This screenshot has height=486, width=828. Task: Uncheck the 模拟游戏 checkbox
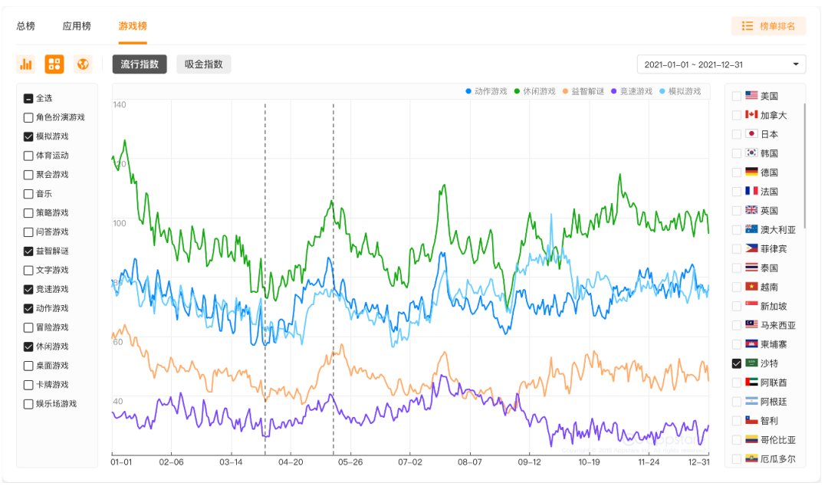click(28, 136)
